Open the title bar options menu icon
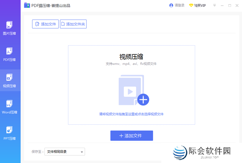Image resolution: width=242 pixels, height=163 pixels. point(214,6)
